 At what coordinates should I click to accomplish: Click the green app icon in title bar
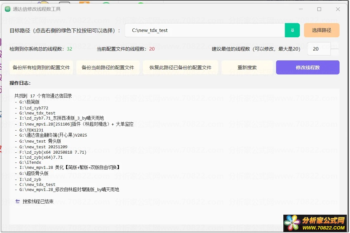[x=8, y=9]
